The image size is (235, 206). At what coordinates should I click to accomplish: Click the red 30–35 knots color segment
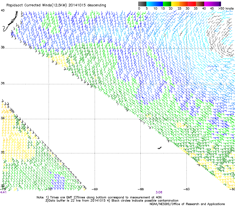click(x=192, y=4)
